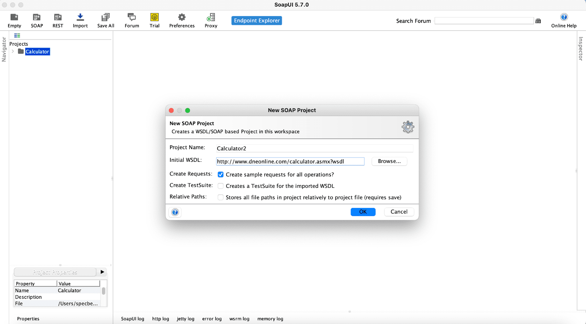This screenshot has height=324, width=586.
Task: Click the Endpoint Explorer button
Action: pyautogui.click(x=257, y=21)
